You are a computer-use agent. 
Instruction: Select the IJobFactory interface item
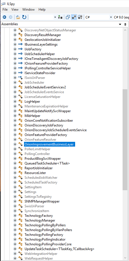tap(33, 49)
